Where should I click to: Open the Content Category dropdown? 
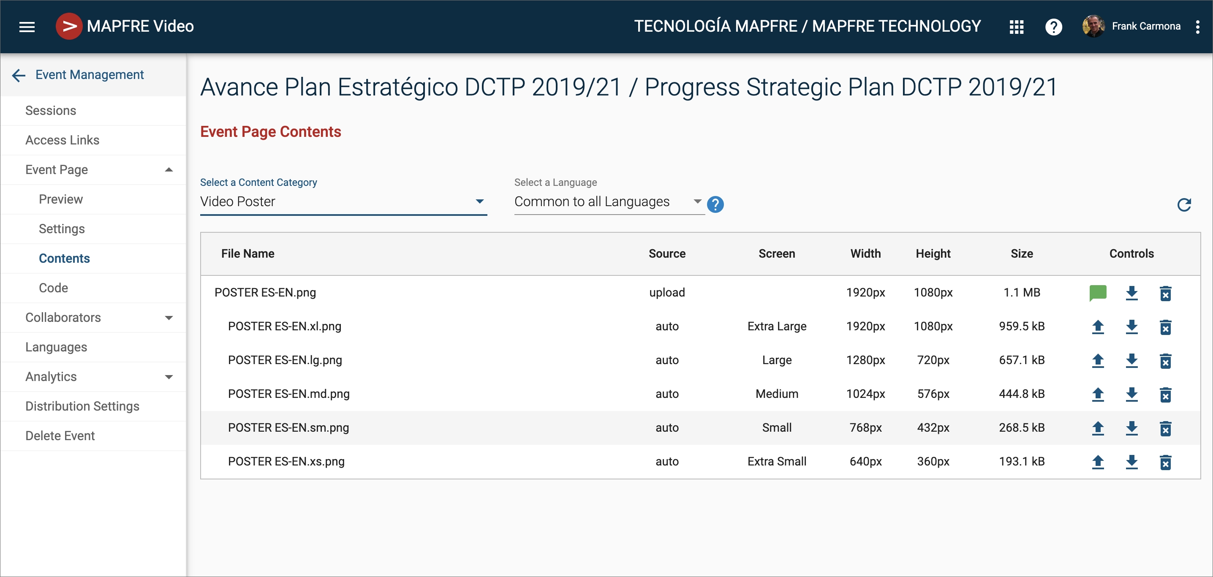point(343,201)
